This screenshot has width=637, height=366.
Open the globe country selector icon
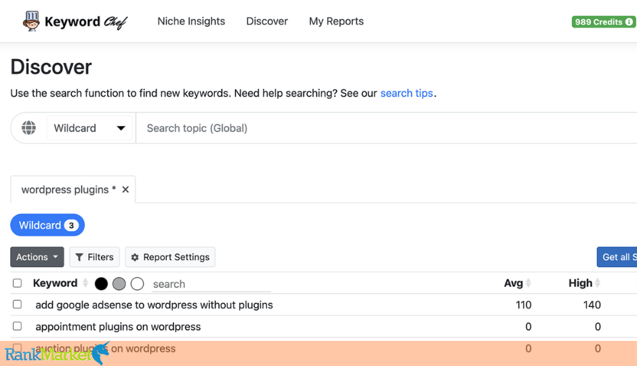(x=29, y=128)
